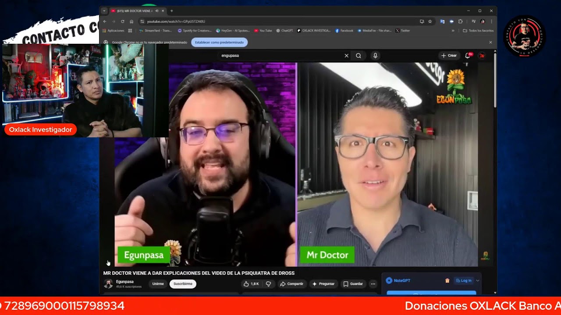This screenshot has width=561, height=315.
Task: Open the Spotify for Creators bookmark
Action: pos(195,31)
